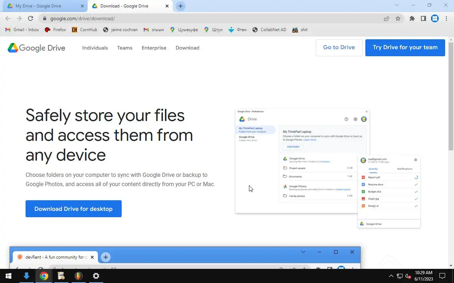Click the Go to Drive button

point(339,47)
